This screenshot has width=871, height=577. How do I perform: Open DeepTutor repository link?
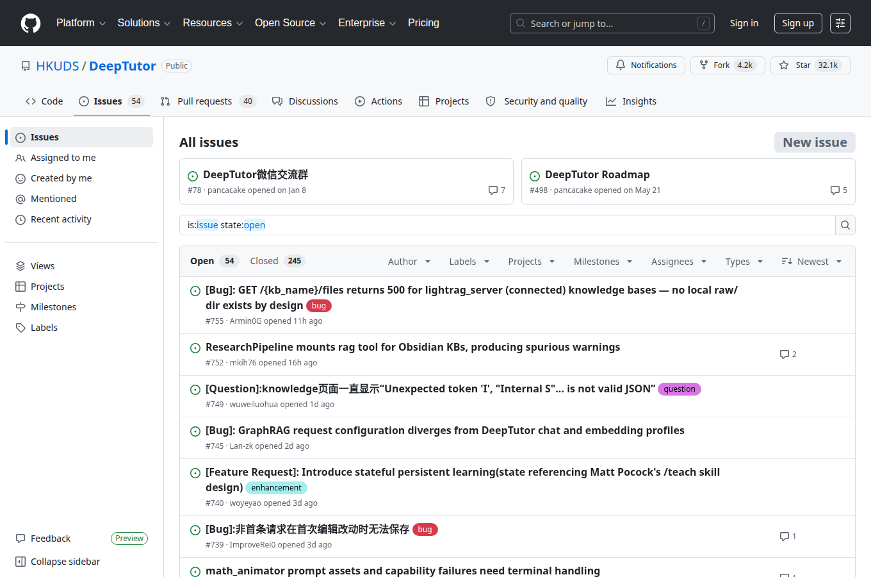(x=122, y=66)
